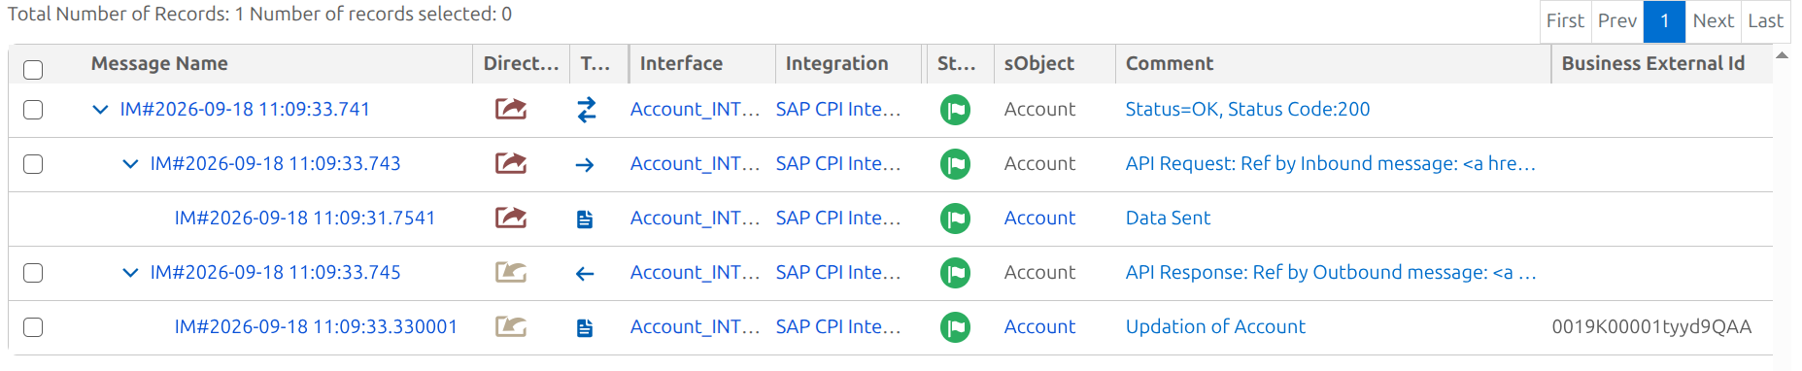The width and height of the screenshot is (1802, 371).
Task: Sort by Type column header
Action: point(595,63)
